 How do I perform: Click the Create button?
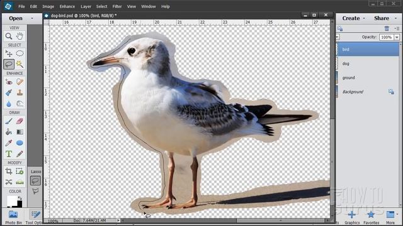(351, 18)
